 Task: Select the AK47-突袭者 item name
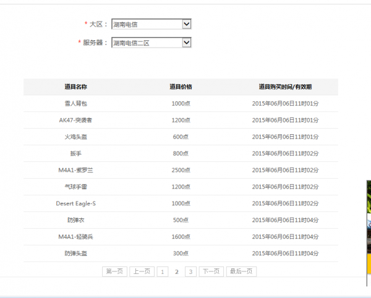(75, 120)
